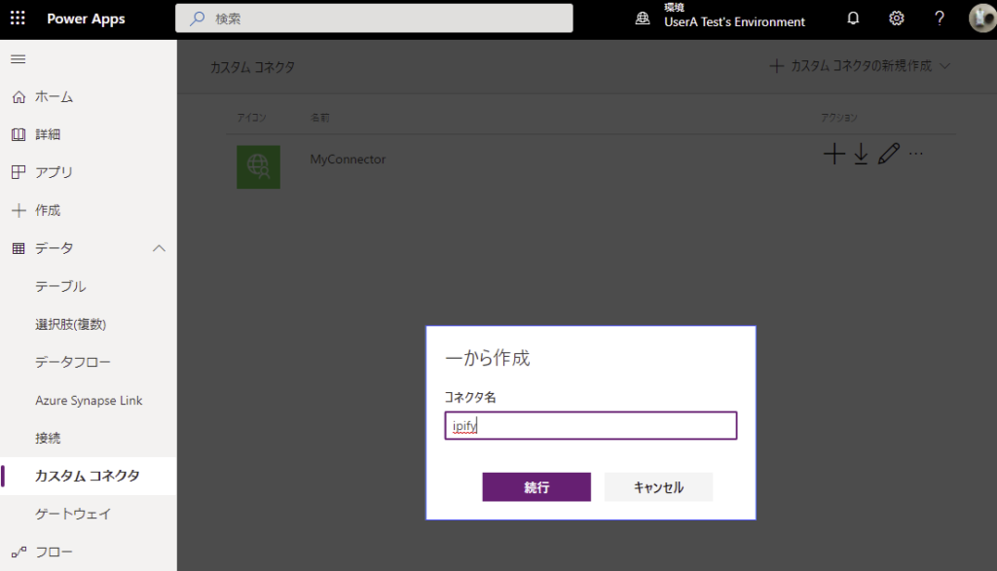
Task: Click the キャンセル button in dialog
Action: point(659,487)
